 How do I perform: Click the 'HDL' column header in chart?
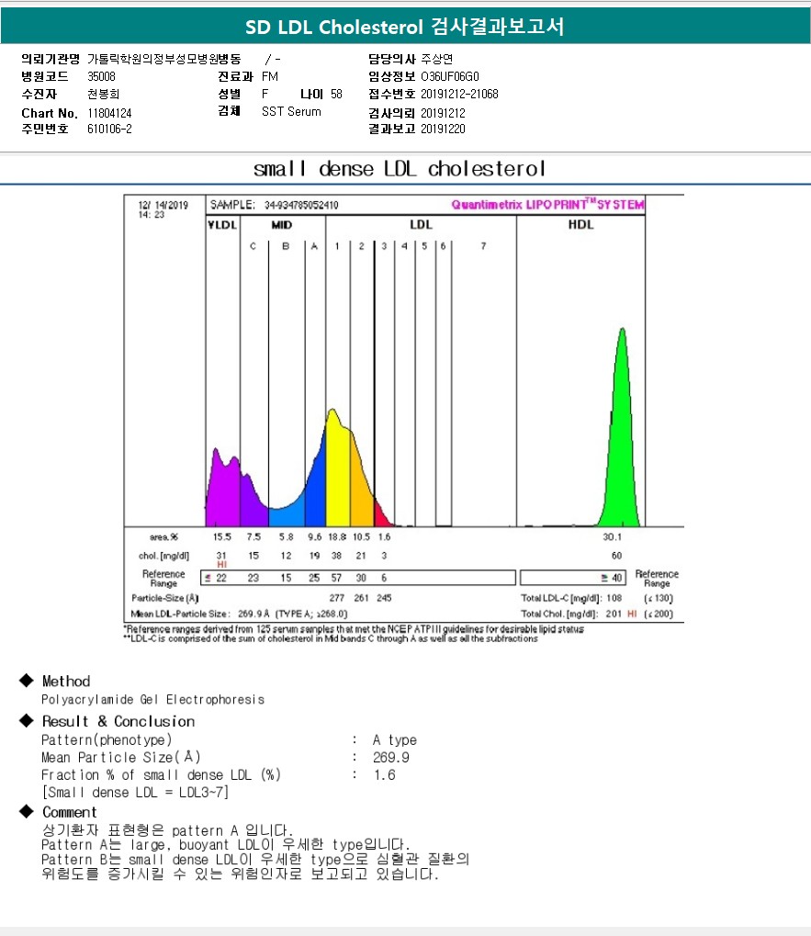click(x=580, y=224)
